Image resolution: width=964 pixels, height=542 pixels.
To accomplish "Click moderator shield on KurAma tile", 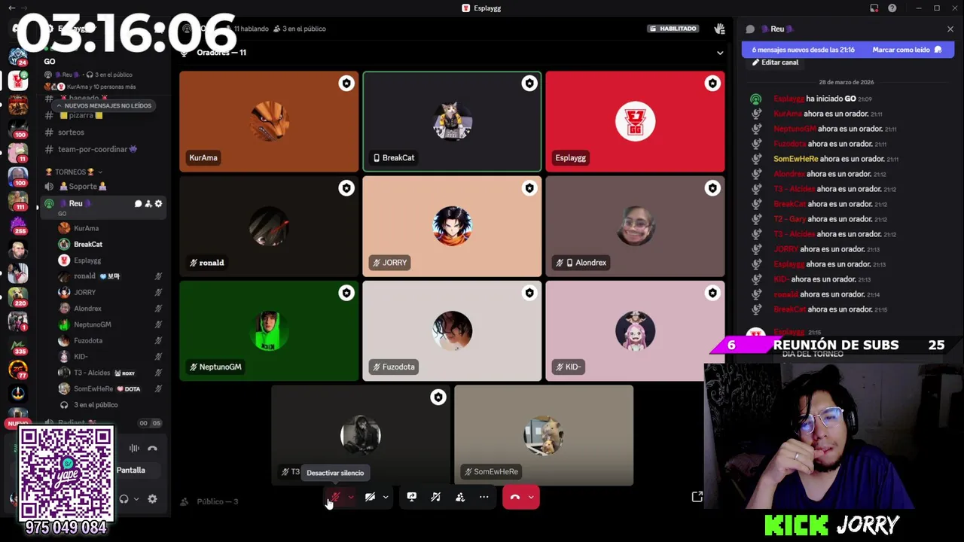I will coord(346,84).
